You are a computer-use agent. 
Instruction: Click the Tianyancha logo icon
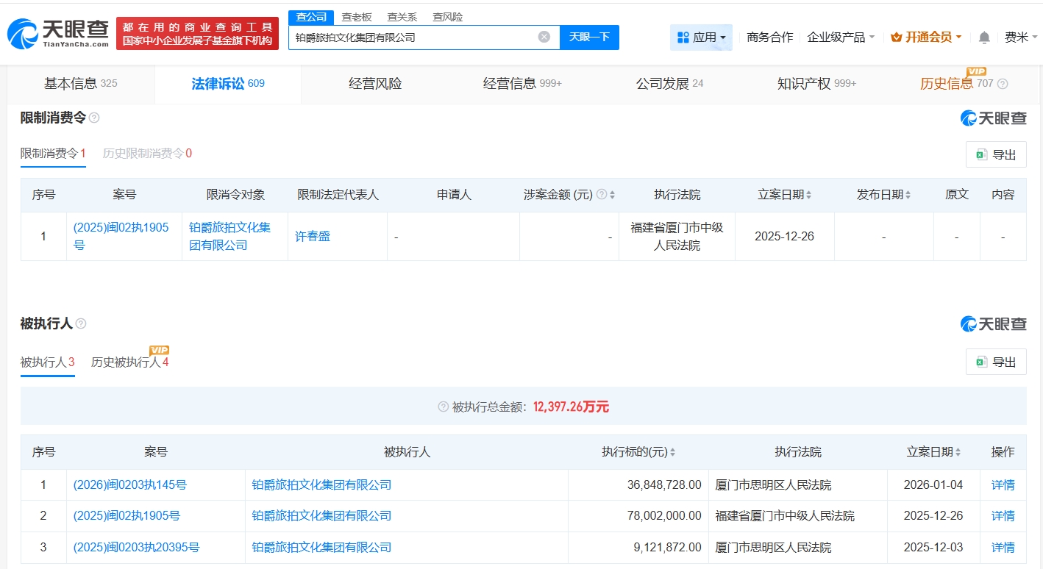pyautogui.click(x=24, y=29)
